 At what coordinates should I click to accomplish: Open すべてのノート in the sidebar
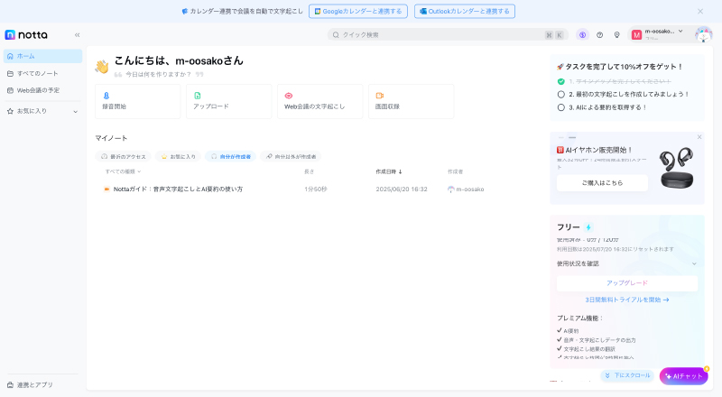click(42, 73)
